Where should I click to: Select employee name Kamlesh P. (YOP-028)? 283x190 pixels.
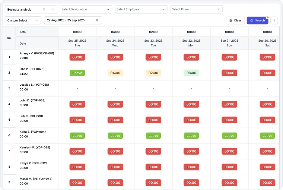(x=35, y=147)
